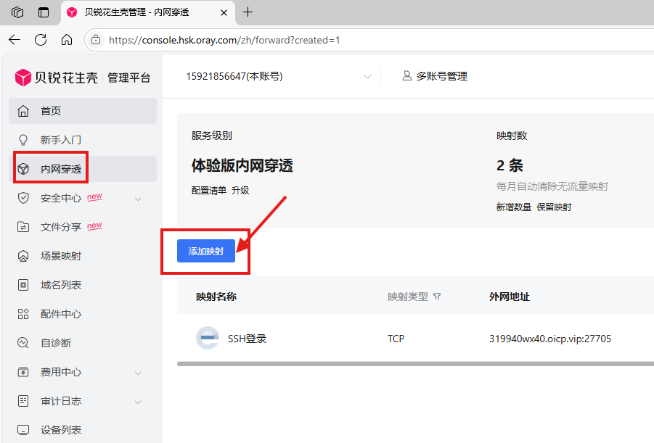Toggle the vertical tabs icon
This screenshot has width=654, height=443.
44,12
